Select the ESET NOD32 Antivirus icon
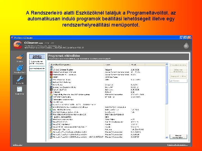The width and height of the screenshot is (202, 151). tap(51, 110)
